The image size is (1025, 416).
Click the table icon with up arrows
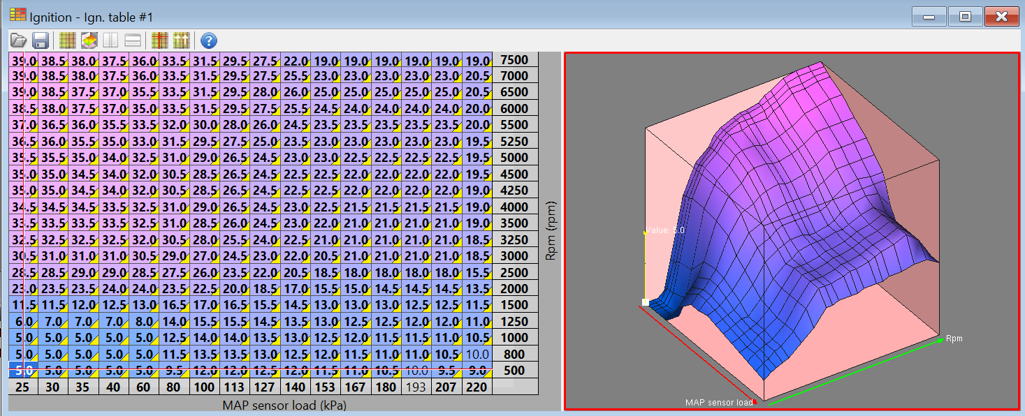click(x=182, y=40)
